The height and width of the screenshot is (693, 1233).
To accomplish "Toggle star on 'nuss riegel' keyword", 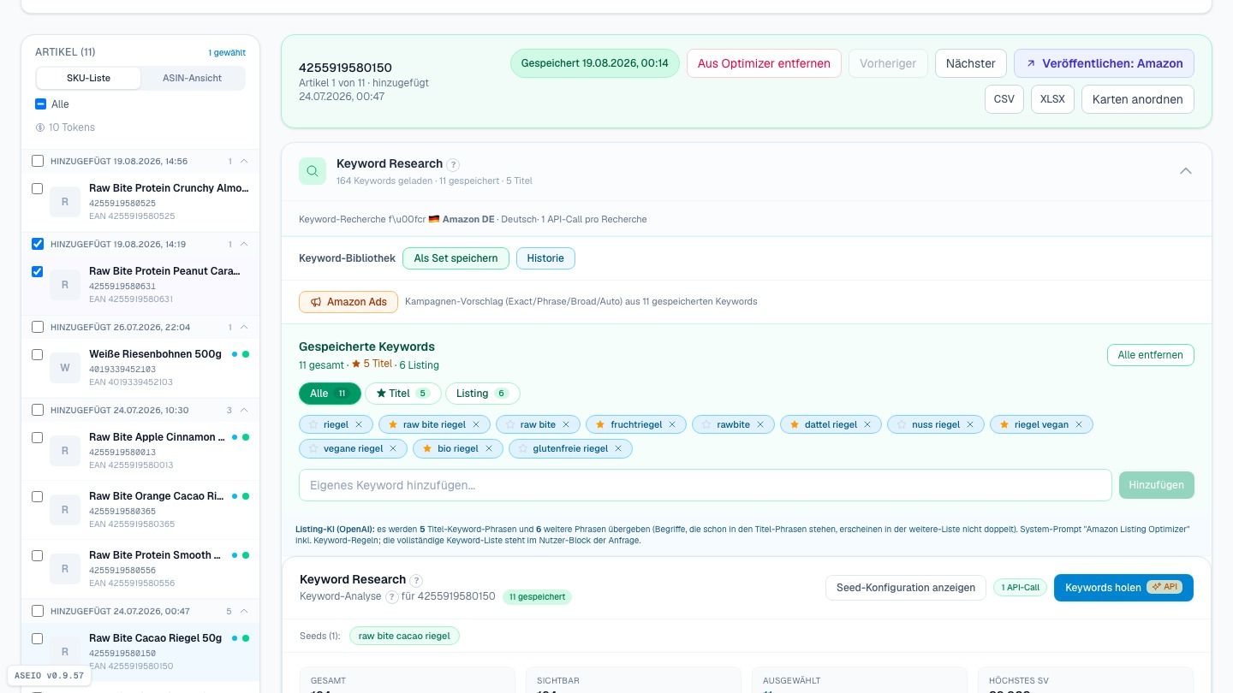I will (x=902, y=424).
